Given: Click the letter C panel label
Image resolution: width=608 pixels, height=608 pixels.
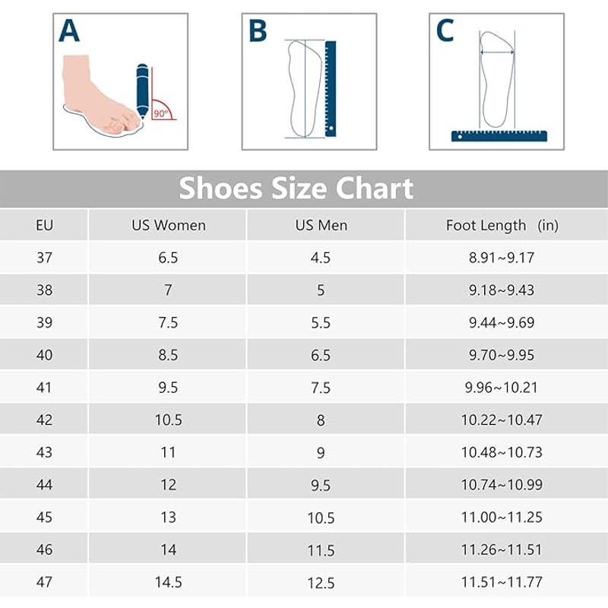Looking at the screenshot, I should pyautogui.click(x=445, y=31).
